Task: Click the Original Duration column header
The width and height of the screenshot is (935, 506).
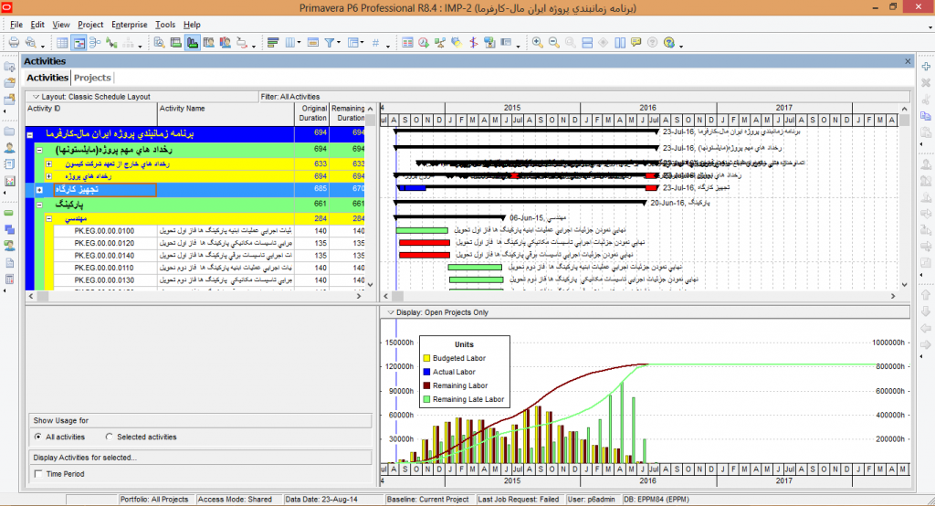Action: click(x=312, y=112)
